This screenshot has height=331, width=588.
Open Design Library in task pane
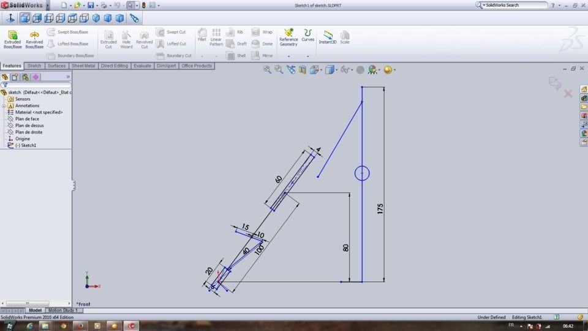pyautogui.click(x=584, y=98)
